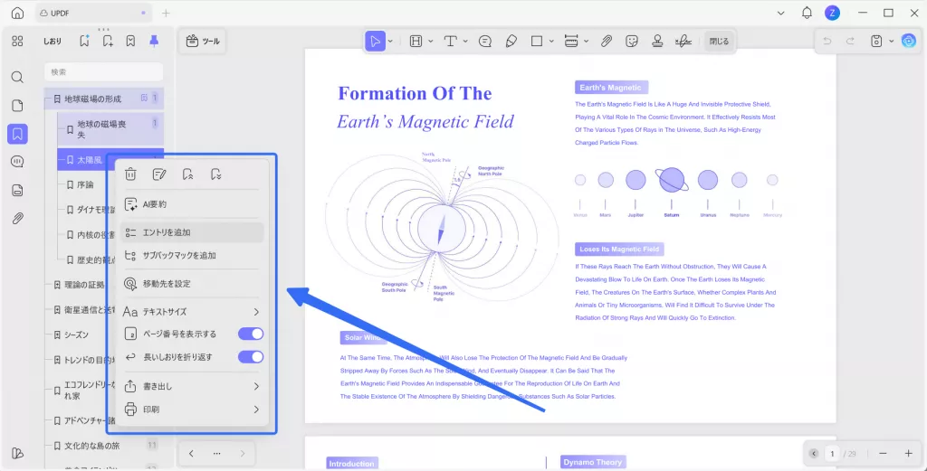
Task: Click zoom in plus button
Action: point(909,453)
